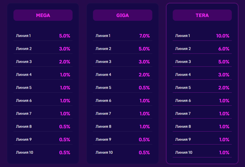Viewport: 245px width, 167px height.
Task: Click Линия 1 row in MEGA card
Action: pyautogui.click(x=43, y=36)
